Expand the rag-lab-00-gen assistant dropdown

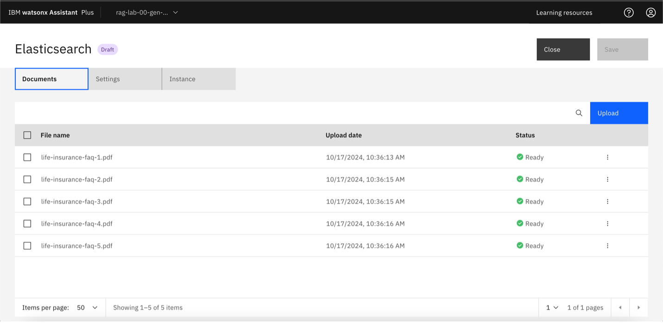(x=147, y=13)
